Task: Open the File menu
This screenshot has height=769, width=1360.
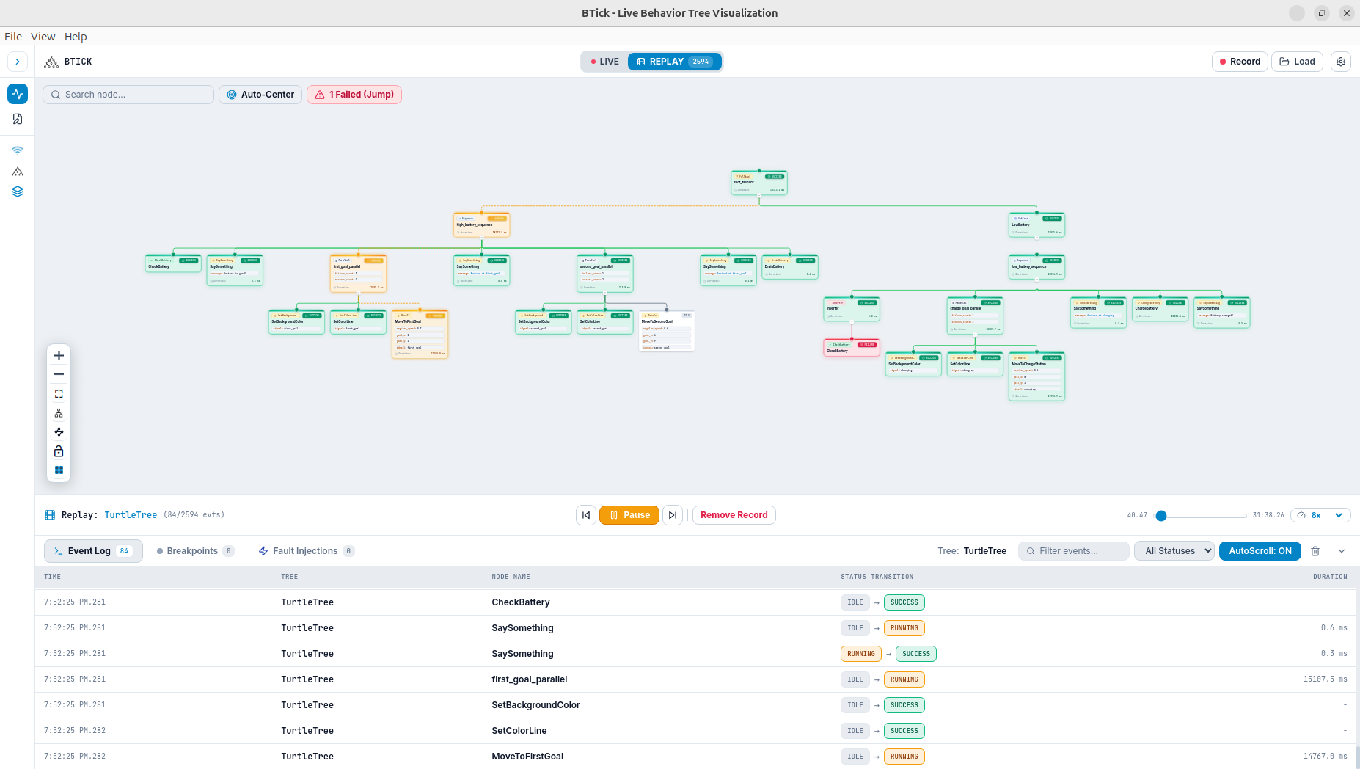Action: click(x=13, y=37)
